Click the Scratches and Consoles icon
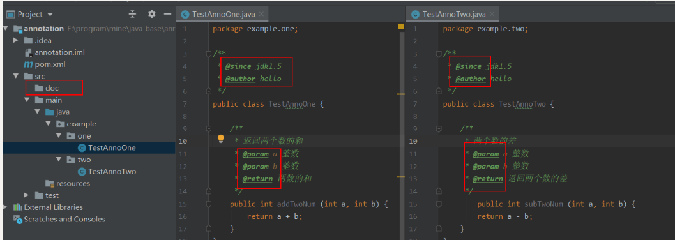Screen dimensions: 675x240 point(17,220)
